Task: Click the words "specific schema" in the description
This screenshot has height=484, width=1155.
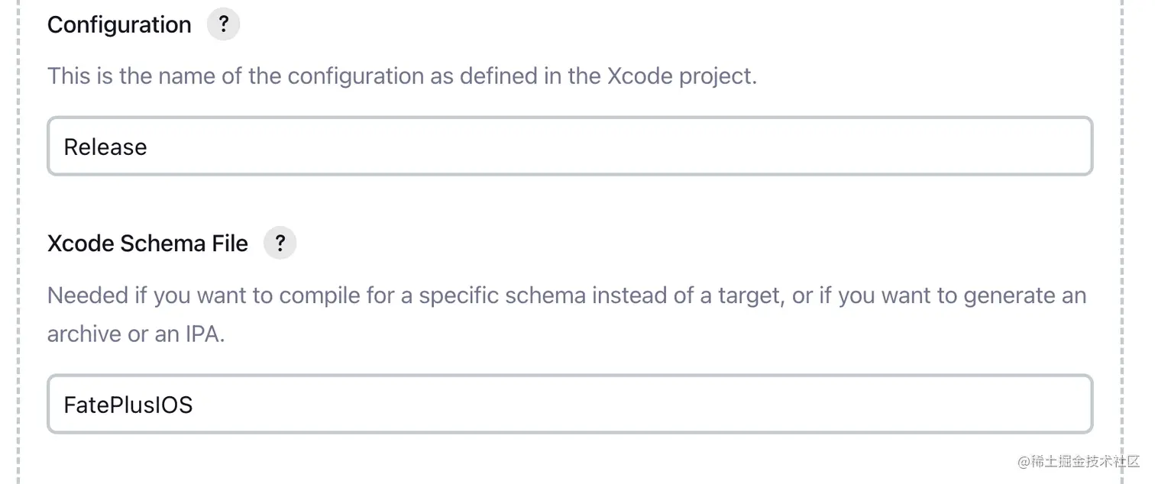Action: click(492, 295)
